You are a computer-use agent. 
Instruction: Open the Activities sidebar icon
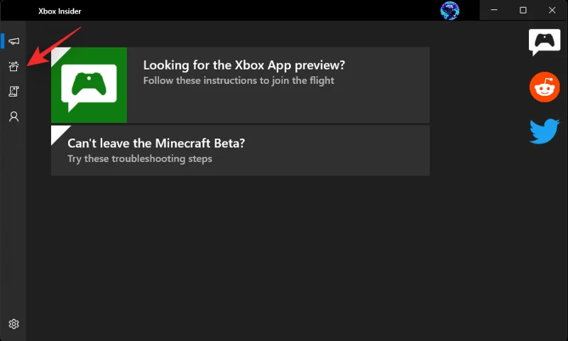[x=13, y=92]
